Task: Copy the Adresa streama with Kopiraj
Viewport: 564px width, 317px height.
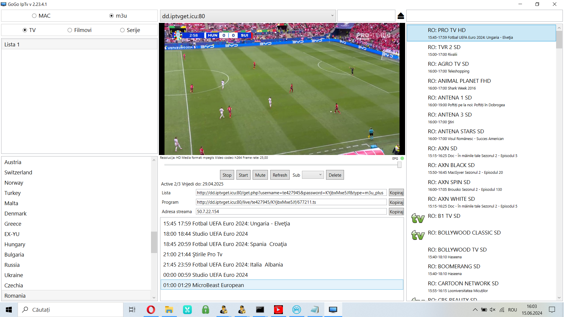Action: click(x=396, y=211)
